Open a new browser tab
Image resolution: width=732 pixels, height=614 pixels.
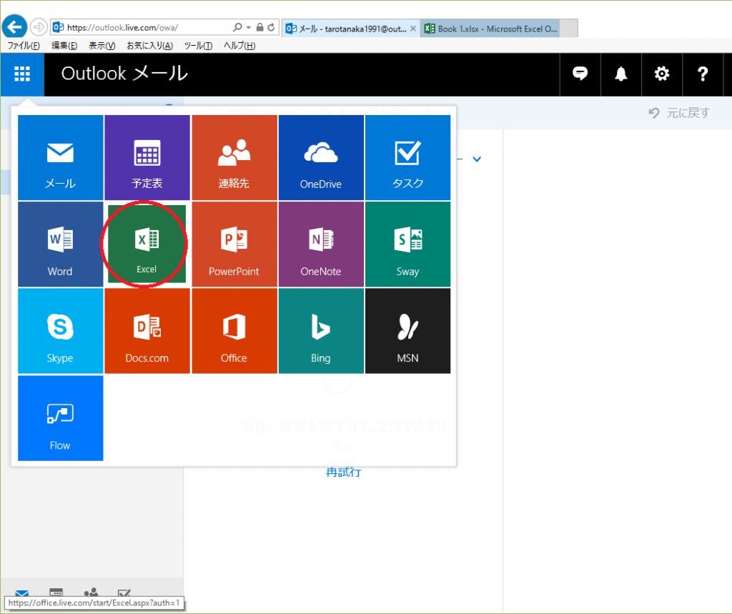coord(568,29)
